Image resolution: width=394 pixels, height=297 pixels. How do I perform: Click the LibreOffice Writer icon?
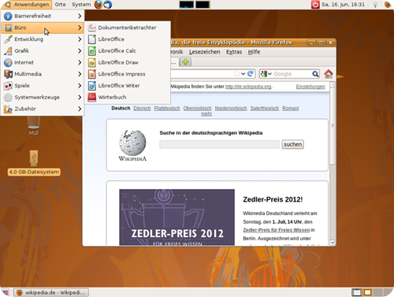pyautogui.click(x=92, y=86)
